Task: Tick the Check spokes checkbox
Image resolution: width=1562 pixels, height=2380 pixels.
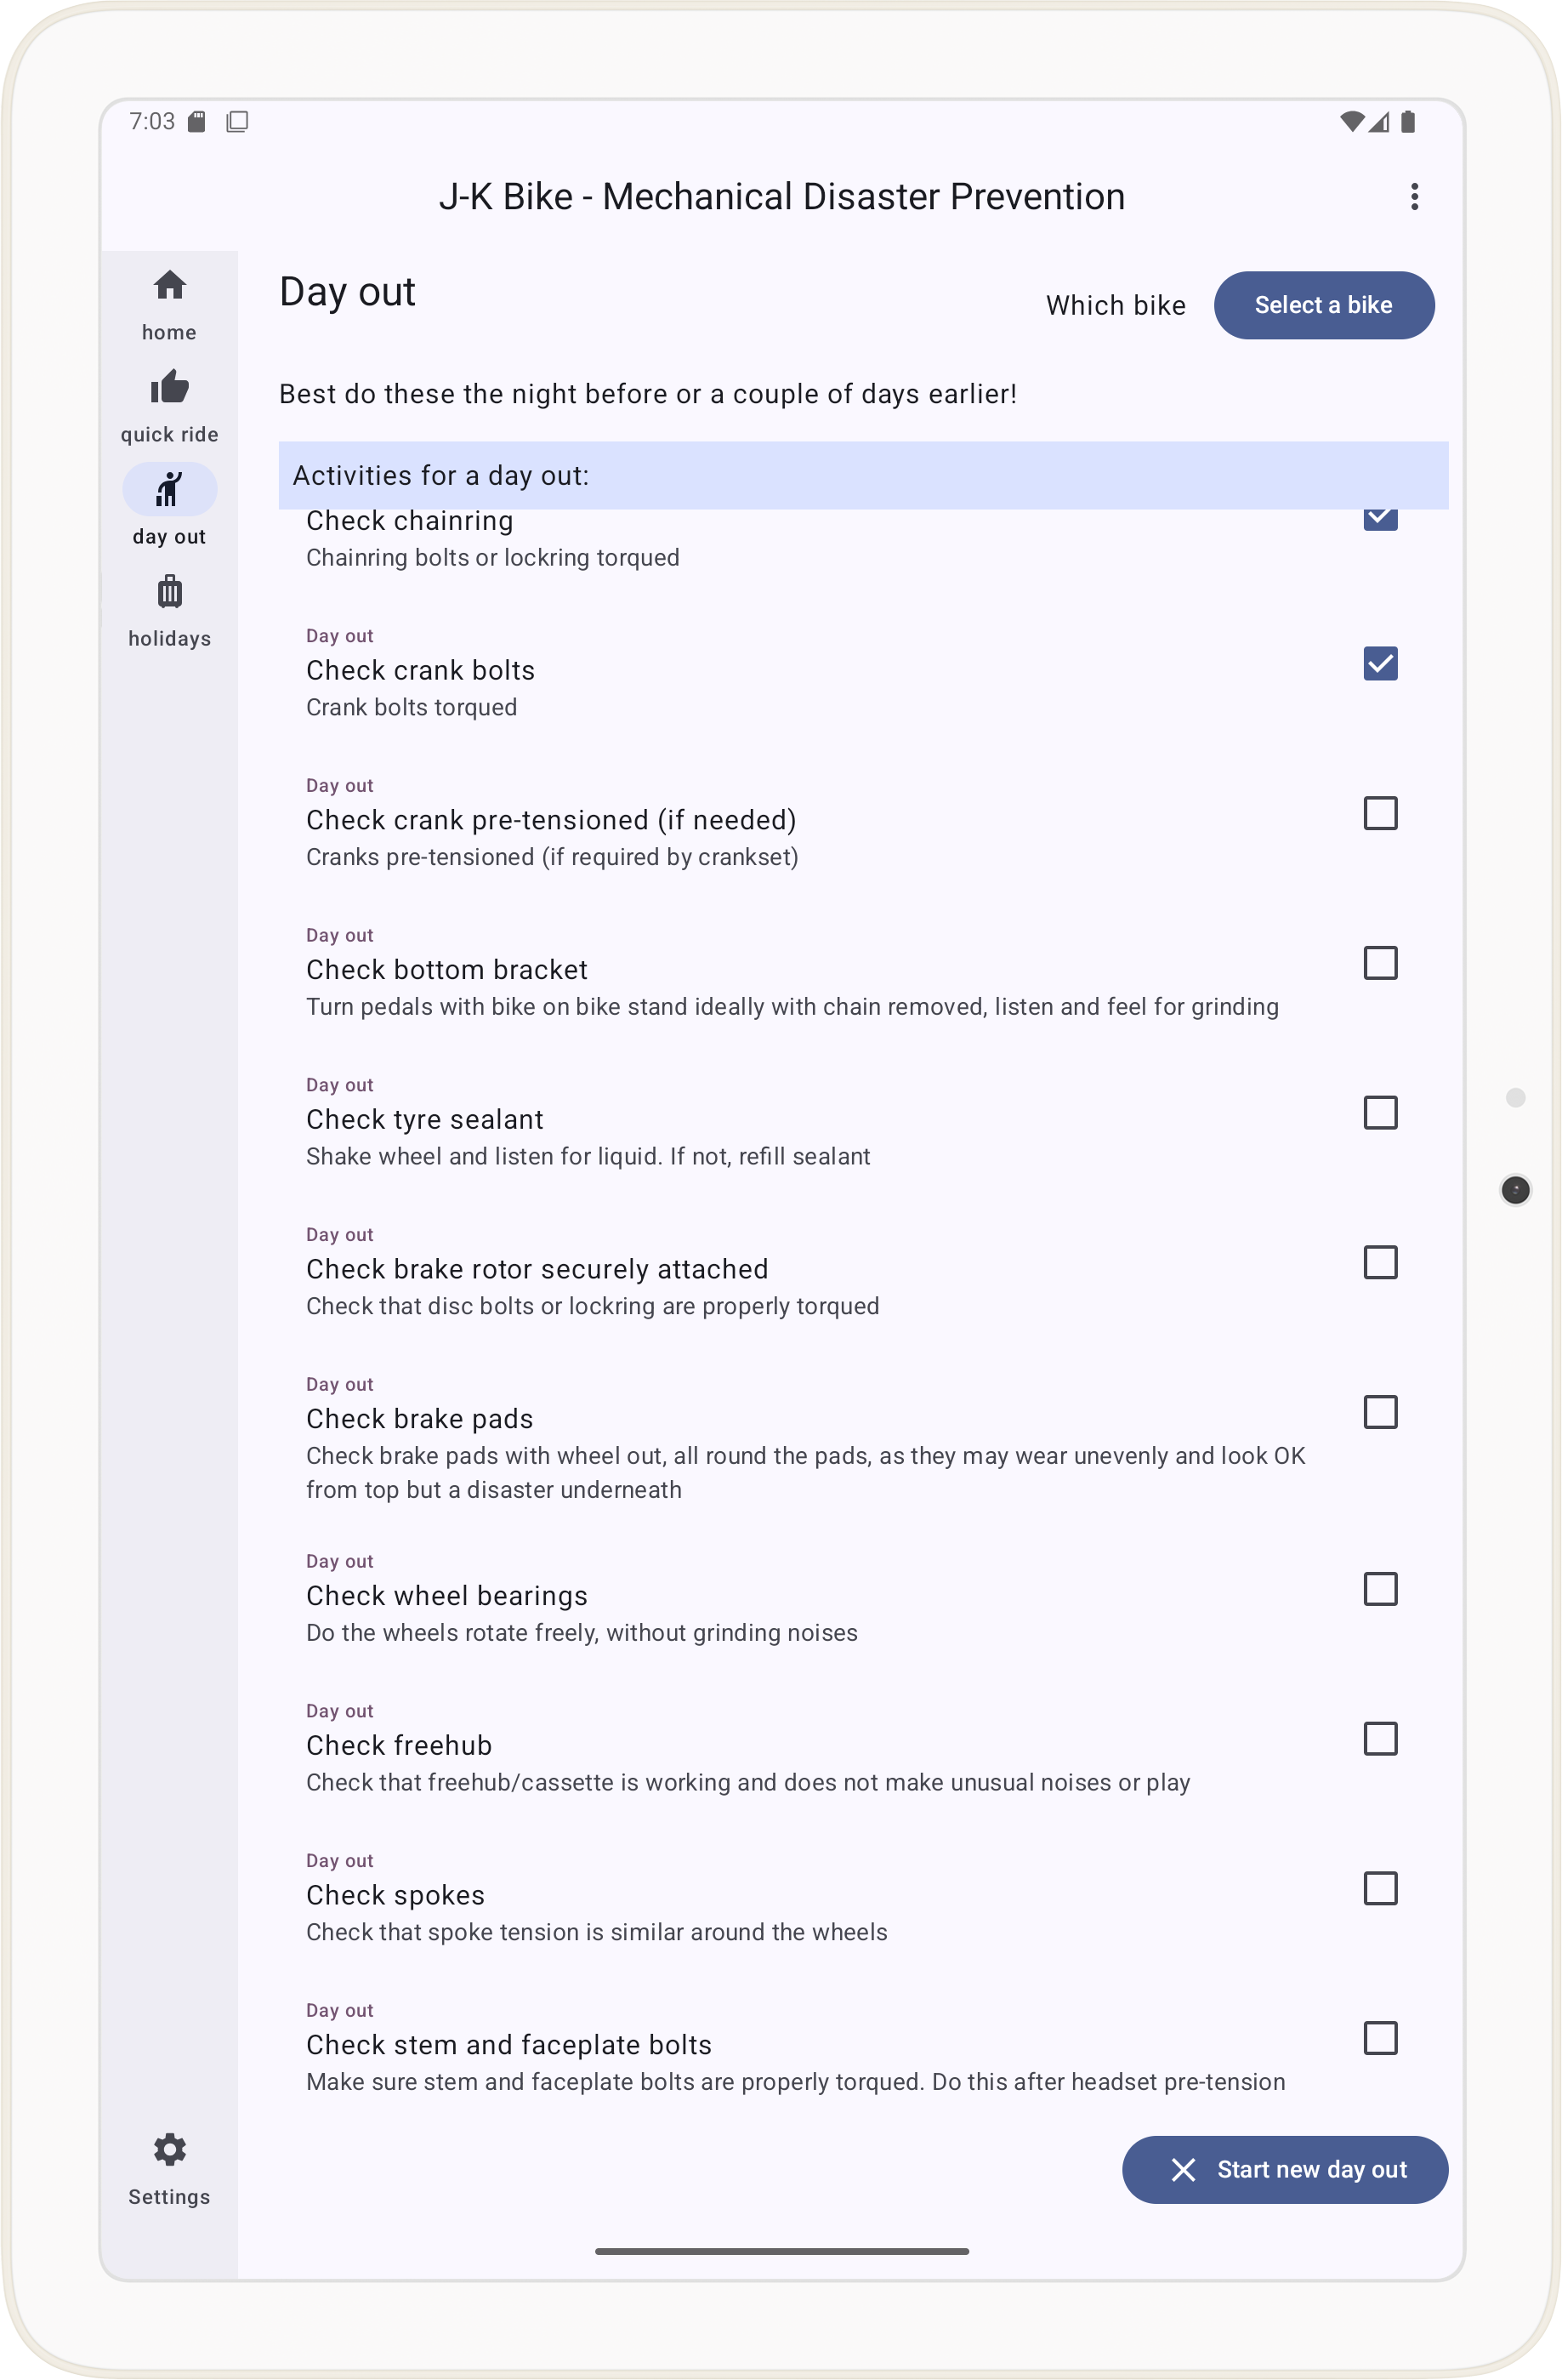Action: [x=1380, y=1888]
